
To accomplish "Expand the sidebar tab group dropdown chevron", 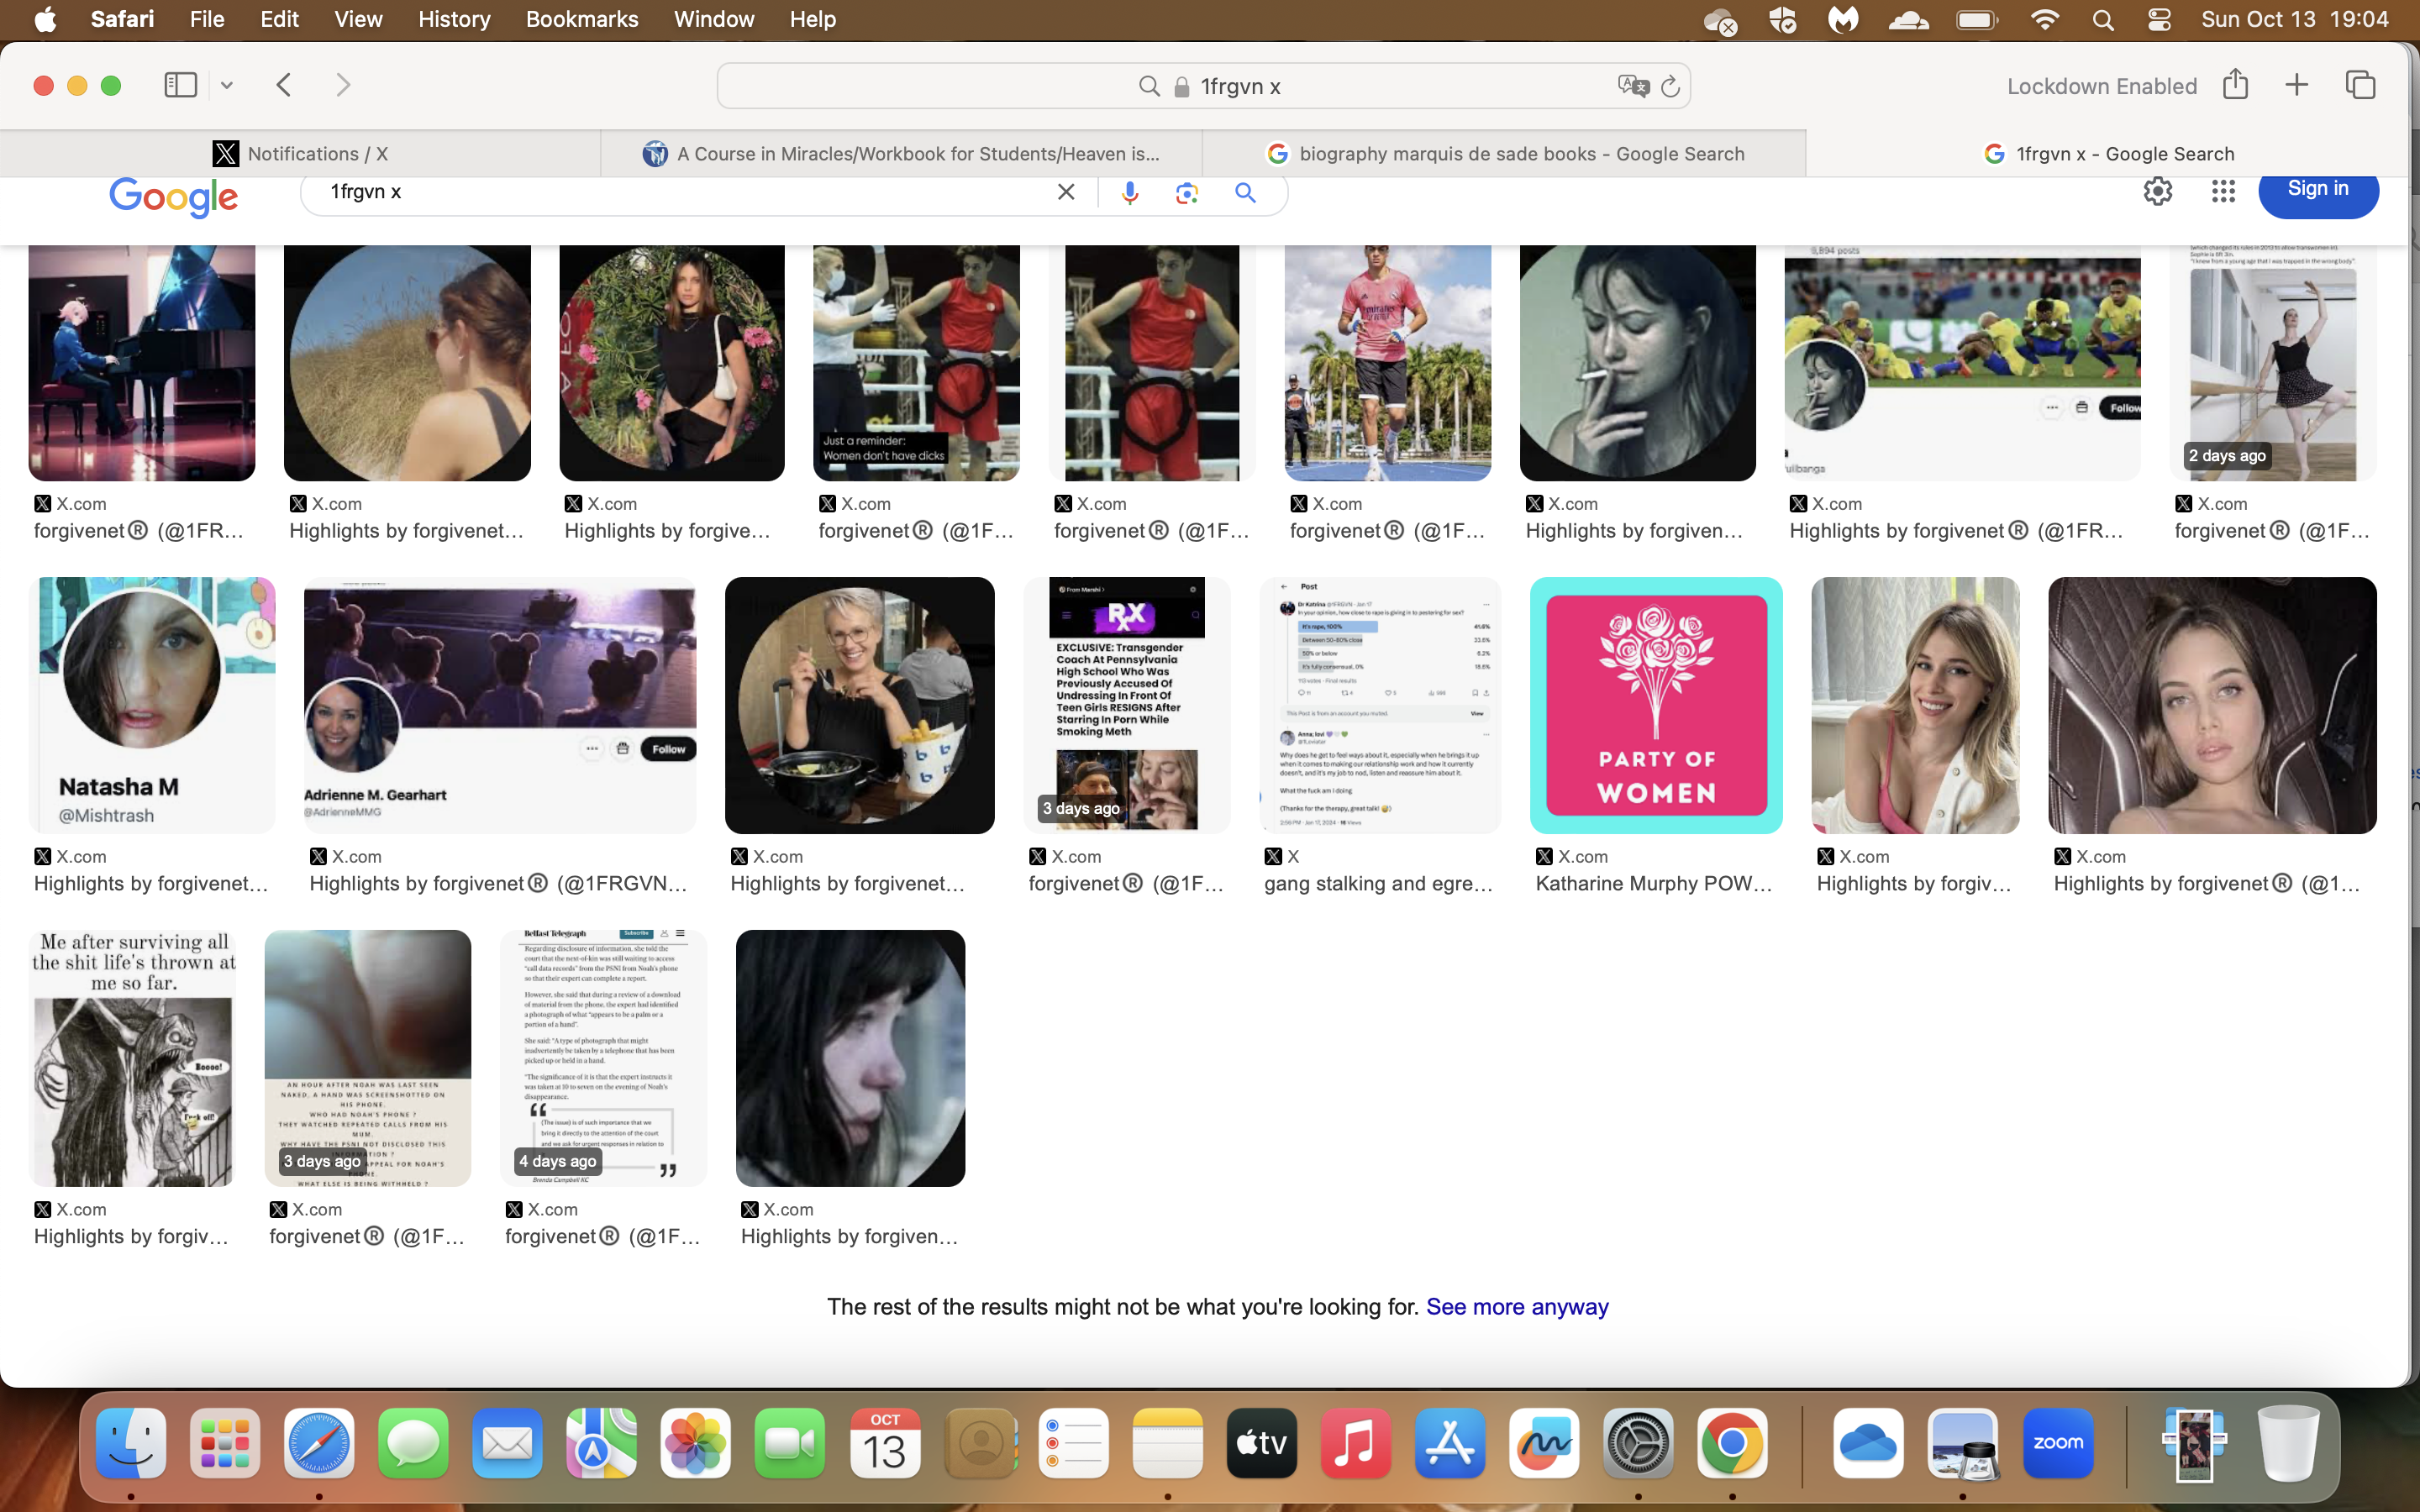I will click(227, 86).
